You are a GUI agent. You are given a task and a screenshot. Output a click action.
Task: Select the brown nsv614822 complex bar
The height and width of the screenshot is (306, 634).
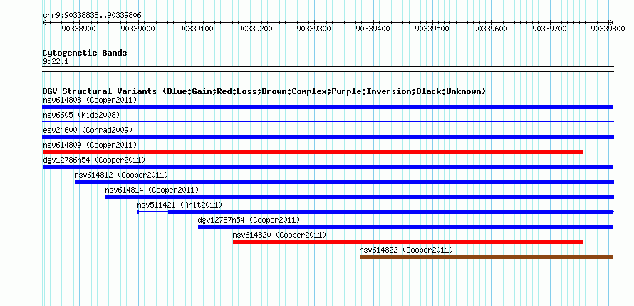(487, 257)
